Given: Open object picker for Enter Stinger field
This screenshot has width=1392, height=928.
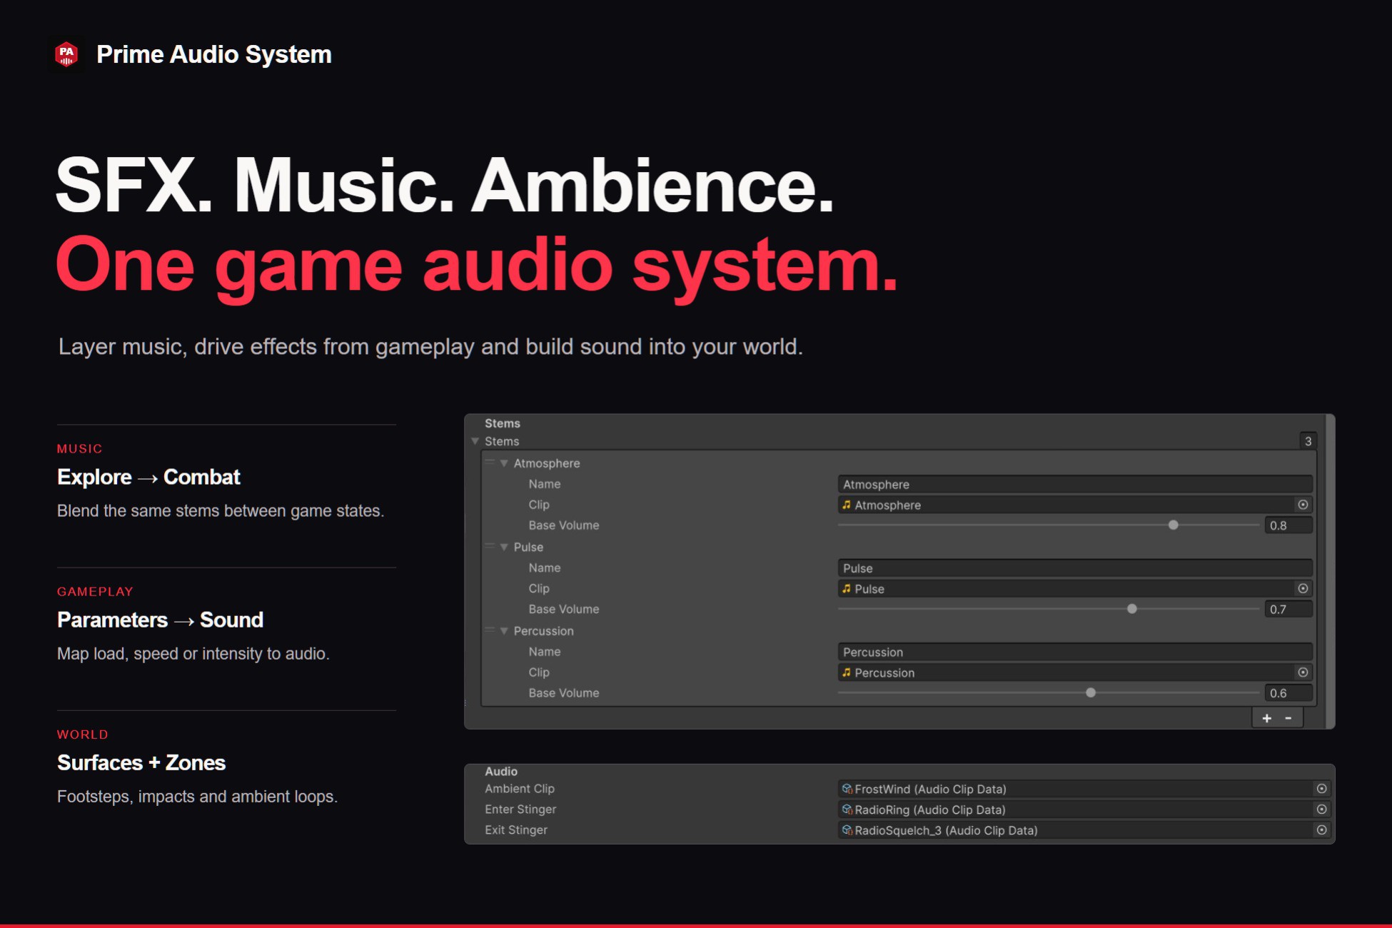Looking at the screenshot, I should [1321, 810].
